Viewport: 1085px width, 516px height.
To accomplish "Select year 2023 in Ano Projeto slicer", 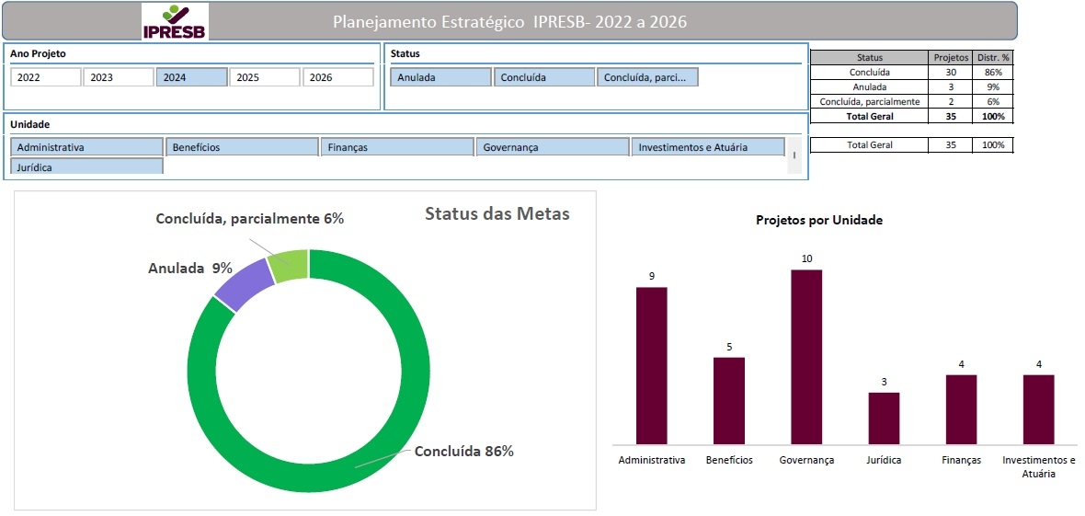I will coord(119,77).
